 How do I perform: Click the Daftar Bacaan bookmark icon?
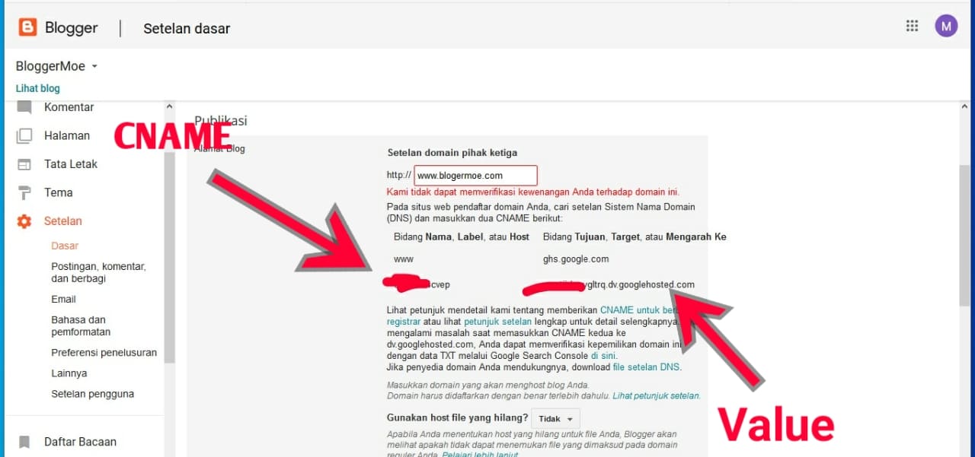point(24,442)
